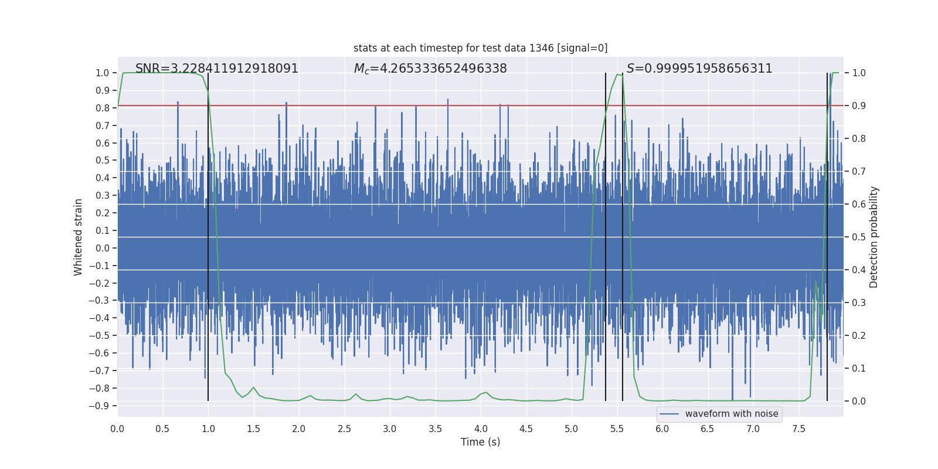The image size is (938, 469).
Task: Click the −0.5 tick on the Whitened strain axis
Action: pyautogui.click(x=99, y=335)
